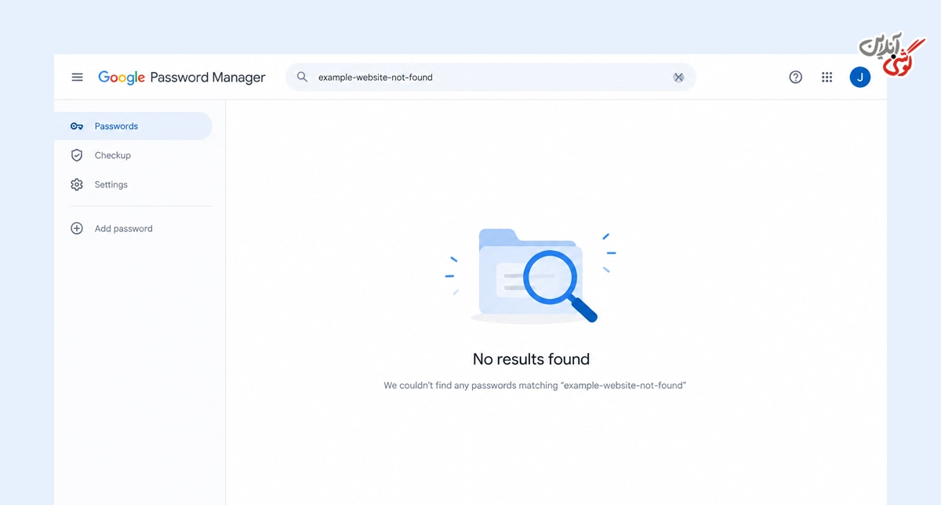
Task: Select Passwords in the sidebar
Action: pyautogui.click(x=133, y=126)
